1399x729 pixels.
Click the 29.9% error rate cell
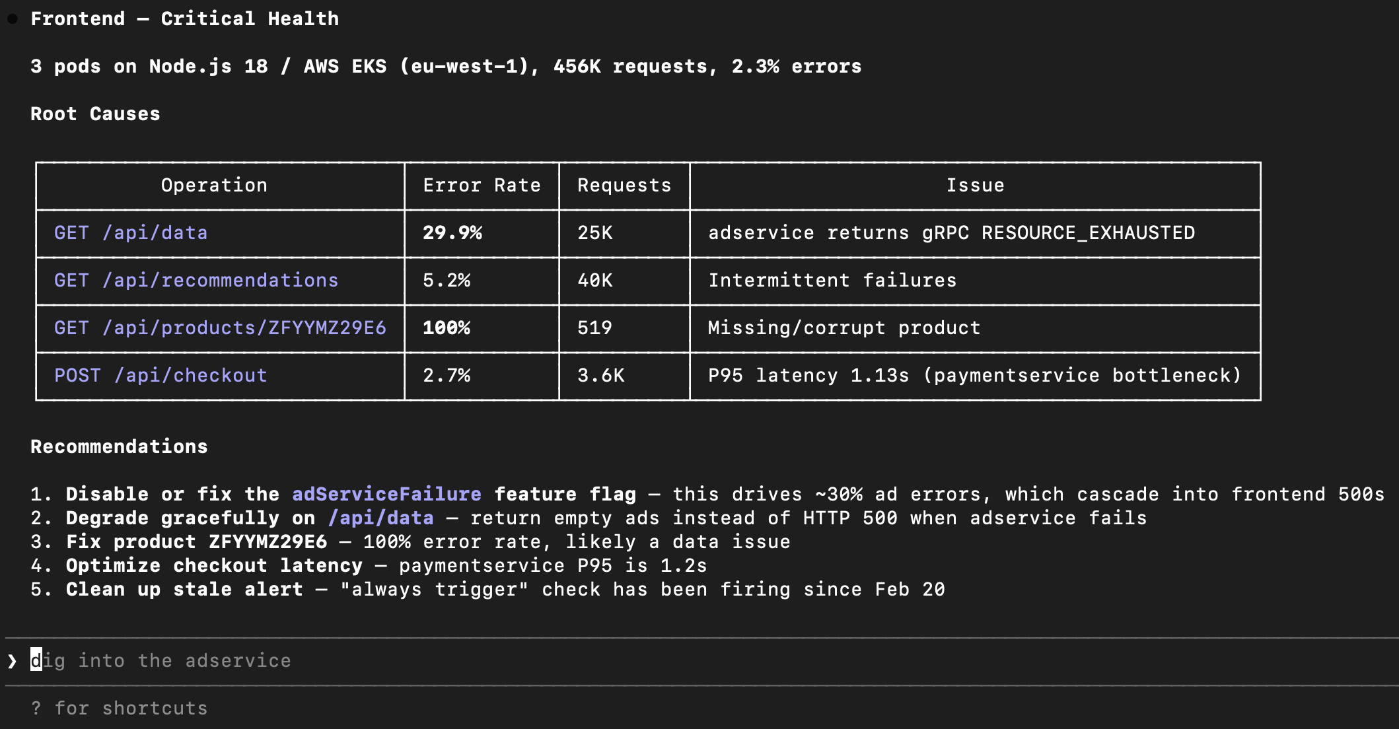pos(452,233)
